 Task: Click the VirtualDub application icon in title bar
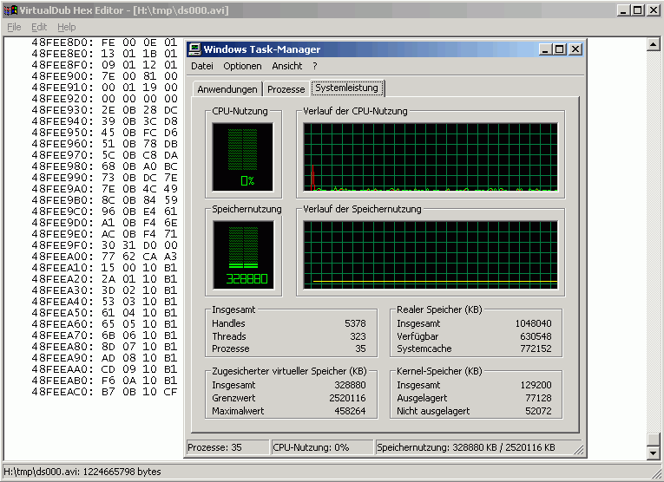coord(10,10)
